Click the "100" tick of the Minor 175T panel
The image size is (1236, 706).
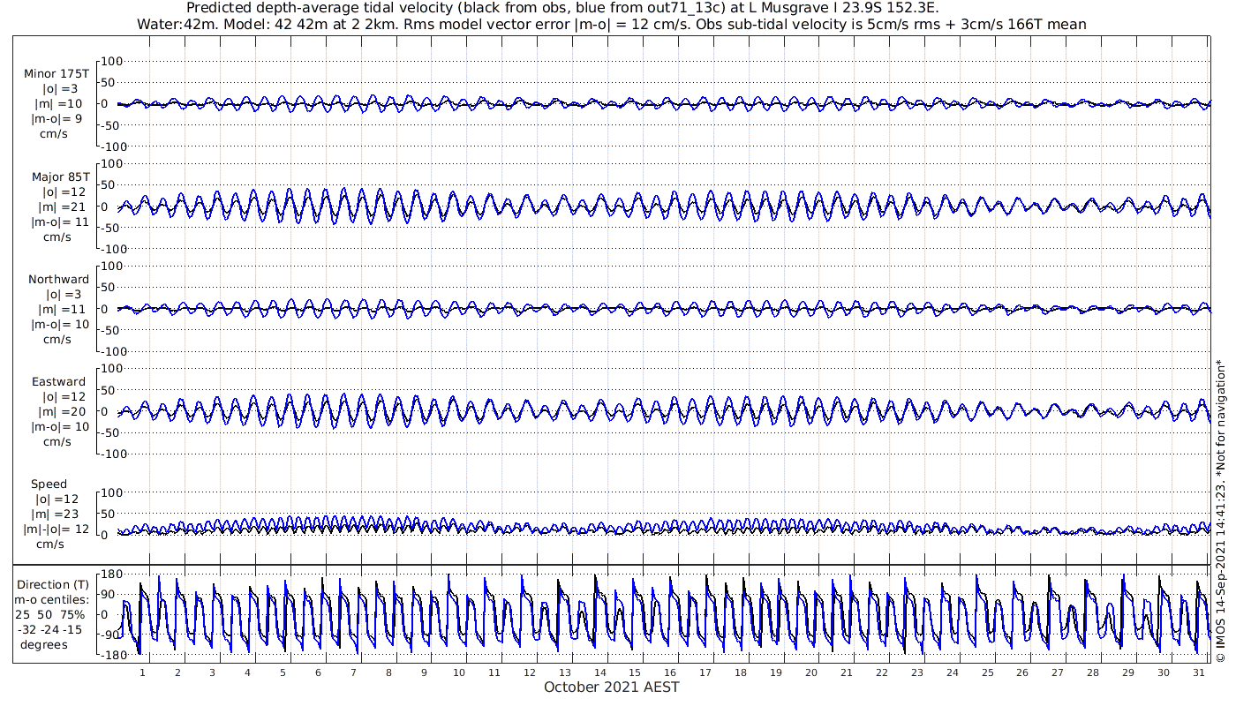(110, 62)
